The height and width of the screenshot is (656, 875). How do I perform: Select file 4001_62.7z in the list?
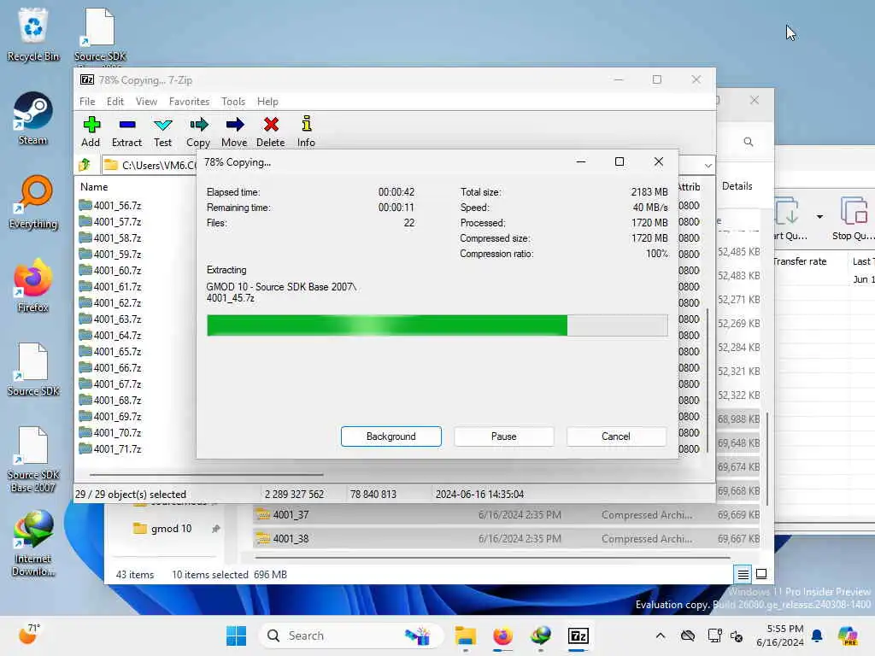[110, 302]
